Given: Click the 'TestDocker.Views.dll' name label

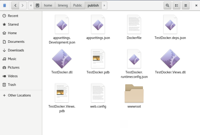Looking at the screenshot, I should point(170,72).
